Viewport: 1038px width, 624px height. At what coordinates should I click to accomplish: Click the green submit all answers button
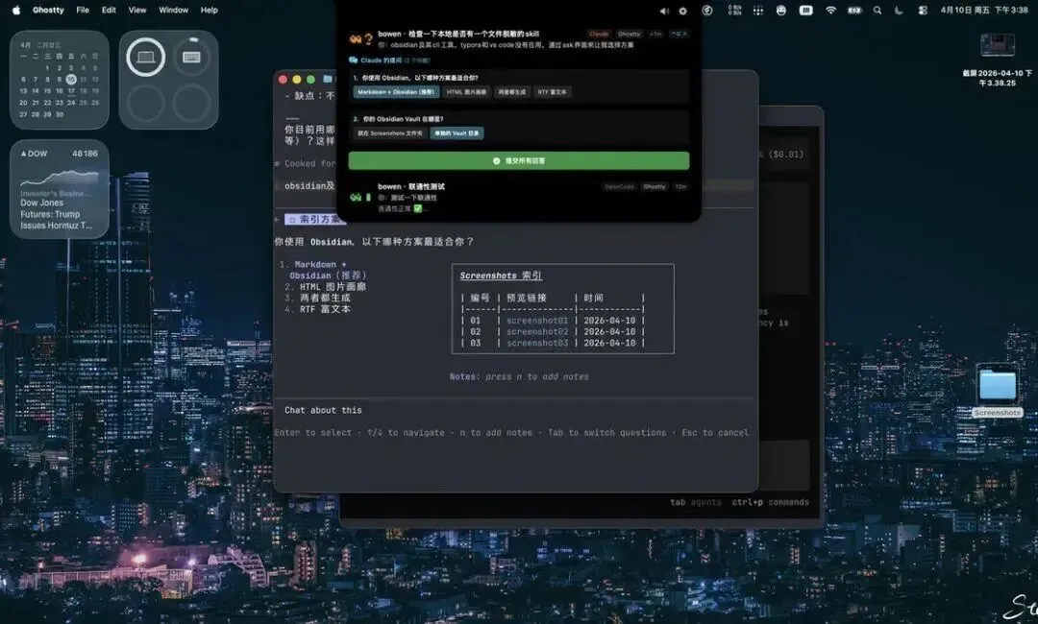(x=518, y=160)
